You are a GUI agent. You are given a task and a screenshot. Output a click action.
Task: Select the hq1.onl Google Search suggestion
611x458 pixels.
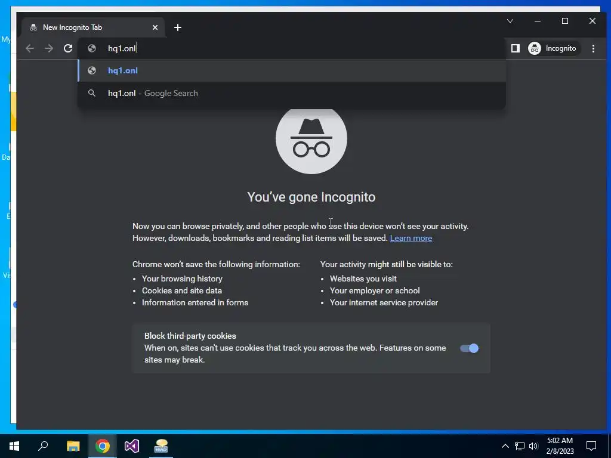[x=292, y=93]
